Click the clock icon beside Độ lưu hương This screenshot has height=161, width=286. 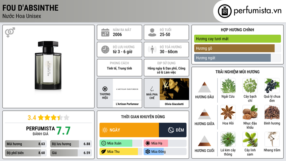105,49
